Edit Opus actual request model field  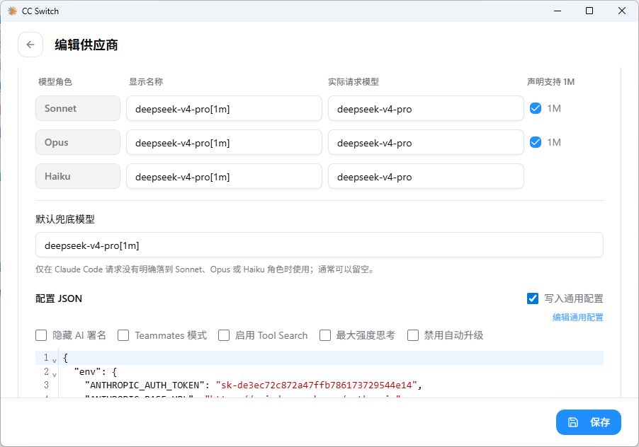click(x=426, y=142)
